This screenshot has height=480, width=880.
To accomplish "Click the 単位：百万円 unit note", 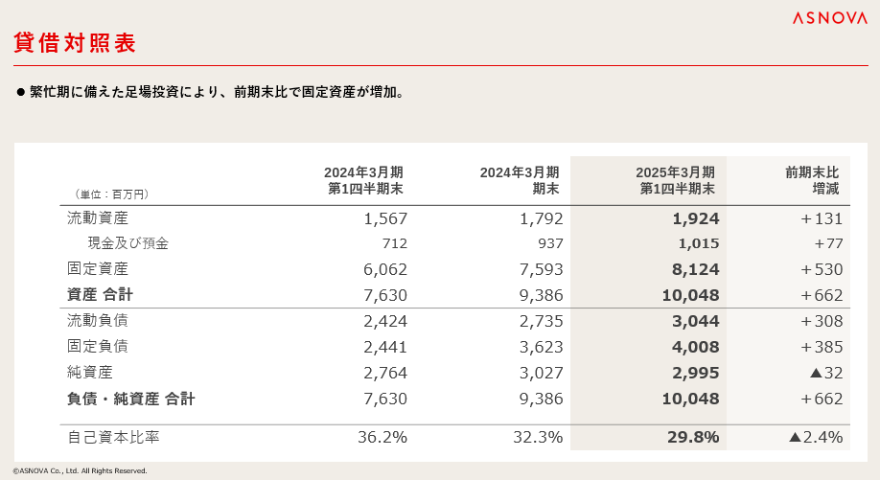I will coord(110,194).
